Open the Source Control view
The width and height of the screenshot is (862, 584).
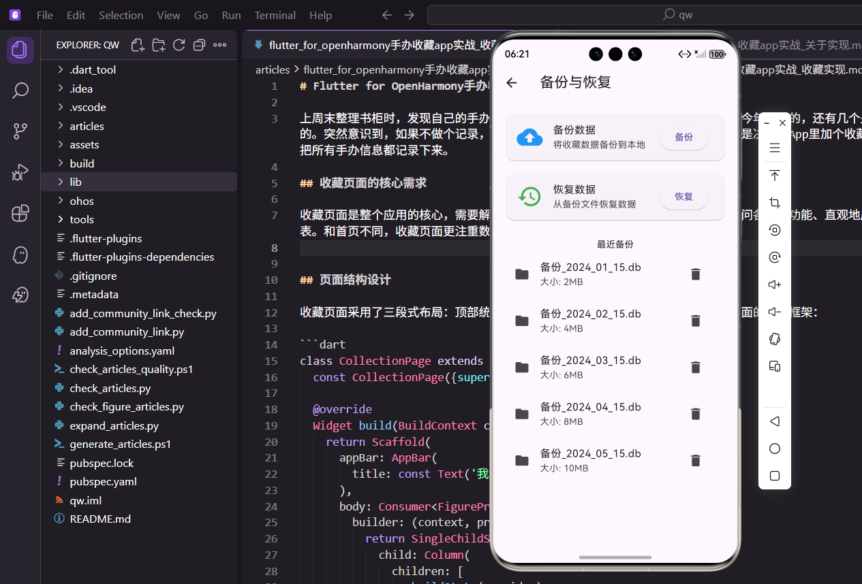point(20,131)
